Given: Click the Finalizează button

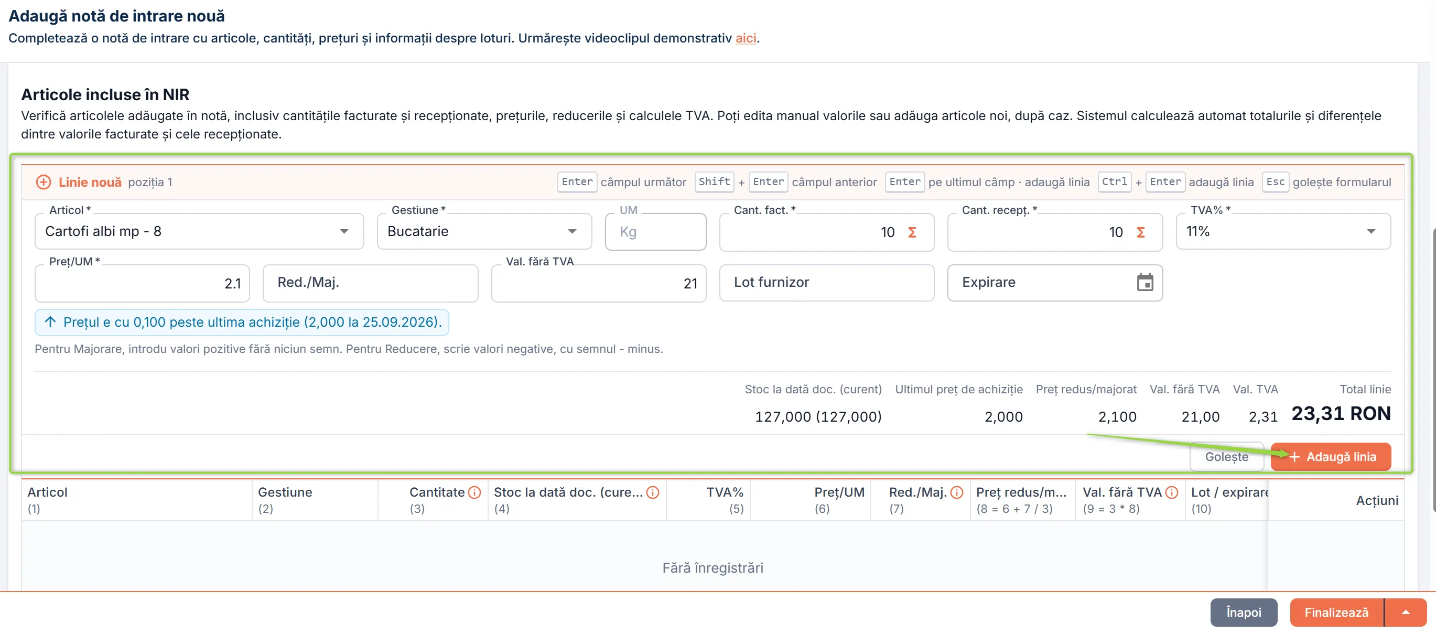Looking at the screenshot, I should (1337, 613).
